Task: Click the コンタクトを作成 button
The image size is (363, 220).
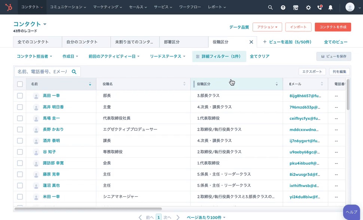Action: pos(333,27)
